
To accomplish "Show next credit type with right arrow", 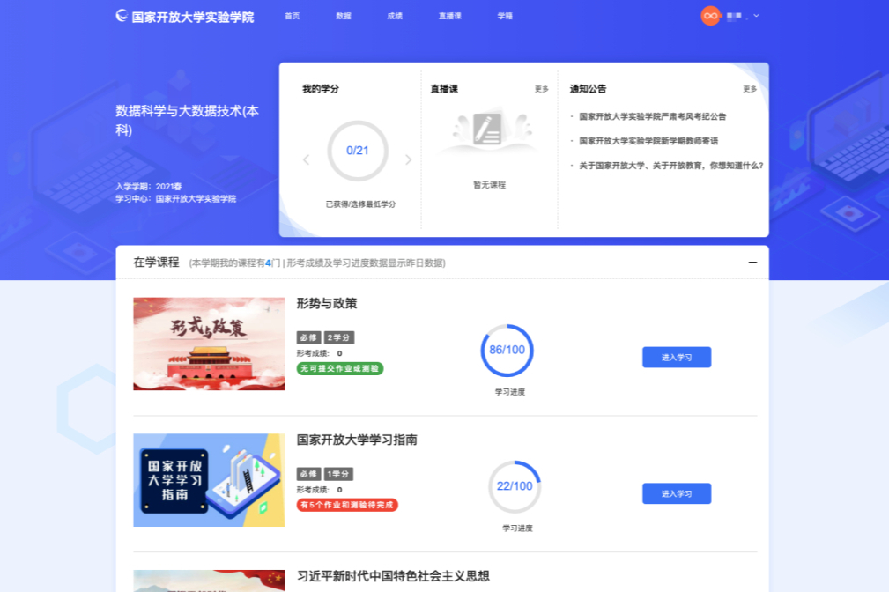I will (x=408, y=160).
